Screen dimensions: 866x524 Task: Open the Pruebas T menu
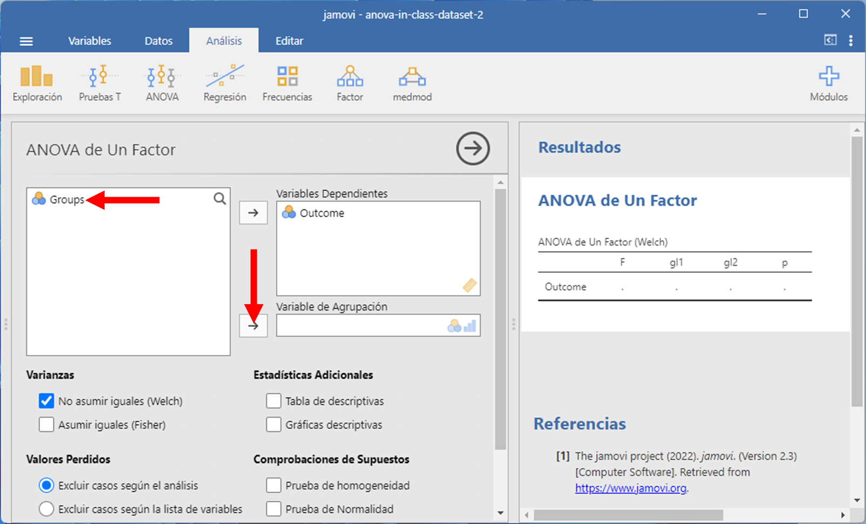[100, 83]
